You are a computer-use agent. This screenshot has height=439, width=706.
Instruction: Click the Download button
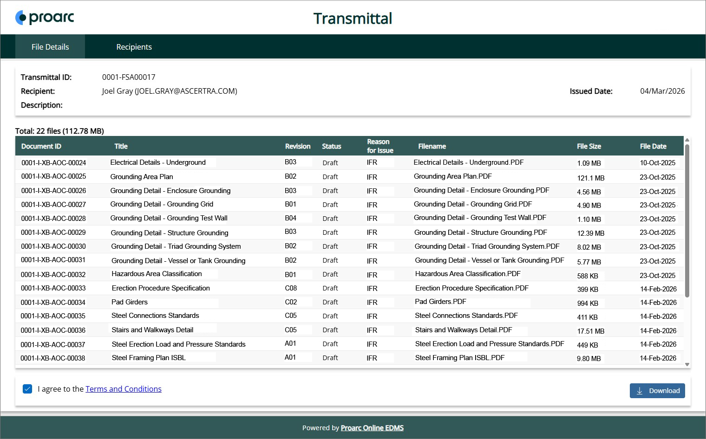click(x=657, y=391)
